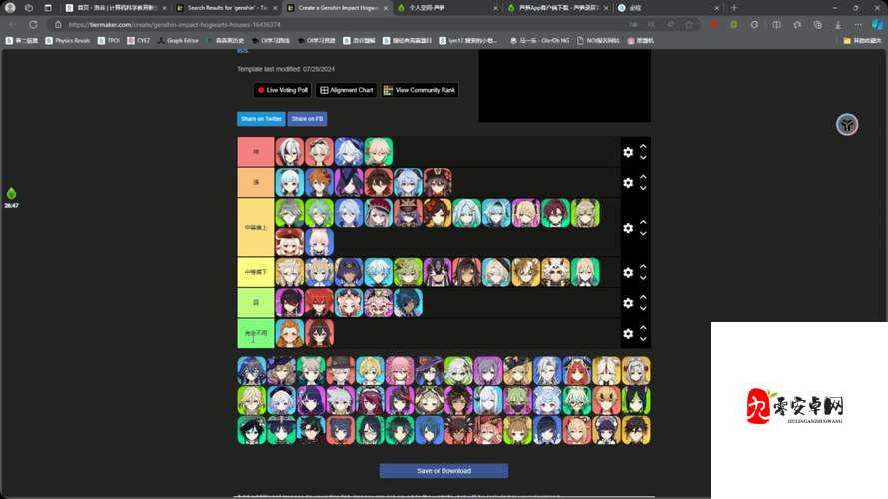Move the orange tier row down with its arrow
Screen dimensions: 888x499
(643, 188)
